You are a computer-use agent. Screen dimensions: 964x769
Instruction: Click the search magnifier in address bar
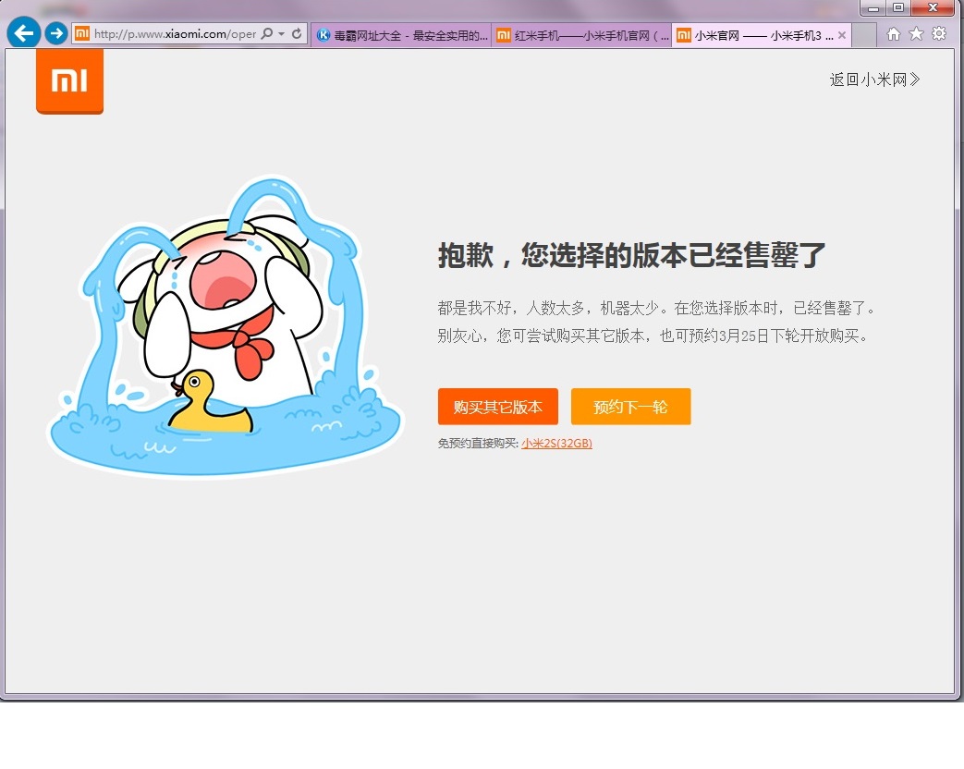pyautogui.click(x=267, y=33)
